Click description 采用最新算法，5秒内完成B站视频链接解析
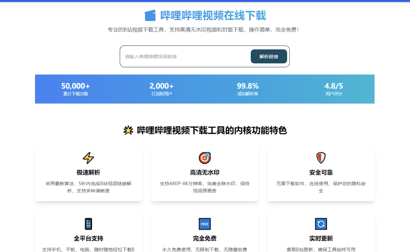The height and width of the screenshot is (252, 410). tap(88, 187)
